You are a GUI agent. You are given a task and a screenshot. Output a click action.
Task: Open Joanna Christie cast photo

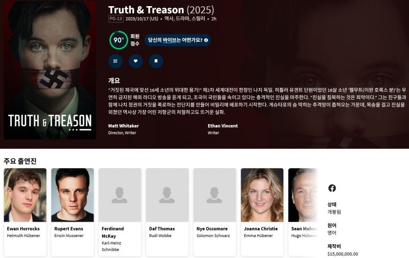pyautogui.click(x=262, y=195)
